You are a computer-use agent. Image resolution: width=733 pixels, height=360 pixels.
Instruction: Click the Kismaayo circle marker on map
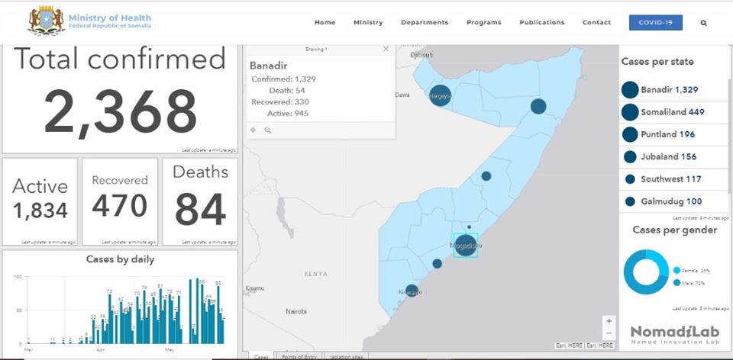point(412,291)
